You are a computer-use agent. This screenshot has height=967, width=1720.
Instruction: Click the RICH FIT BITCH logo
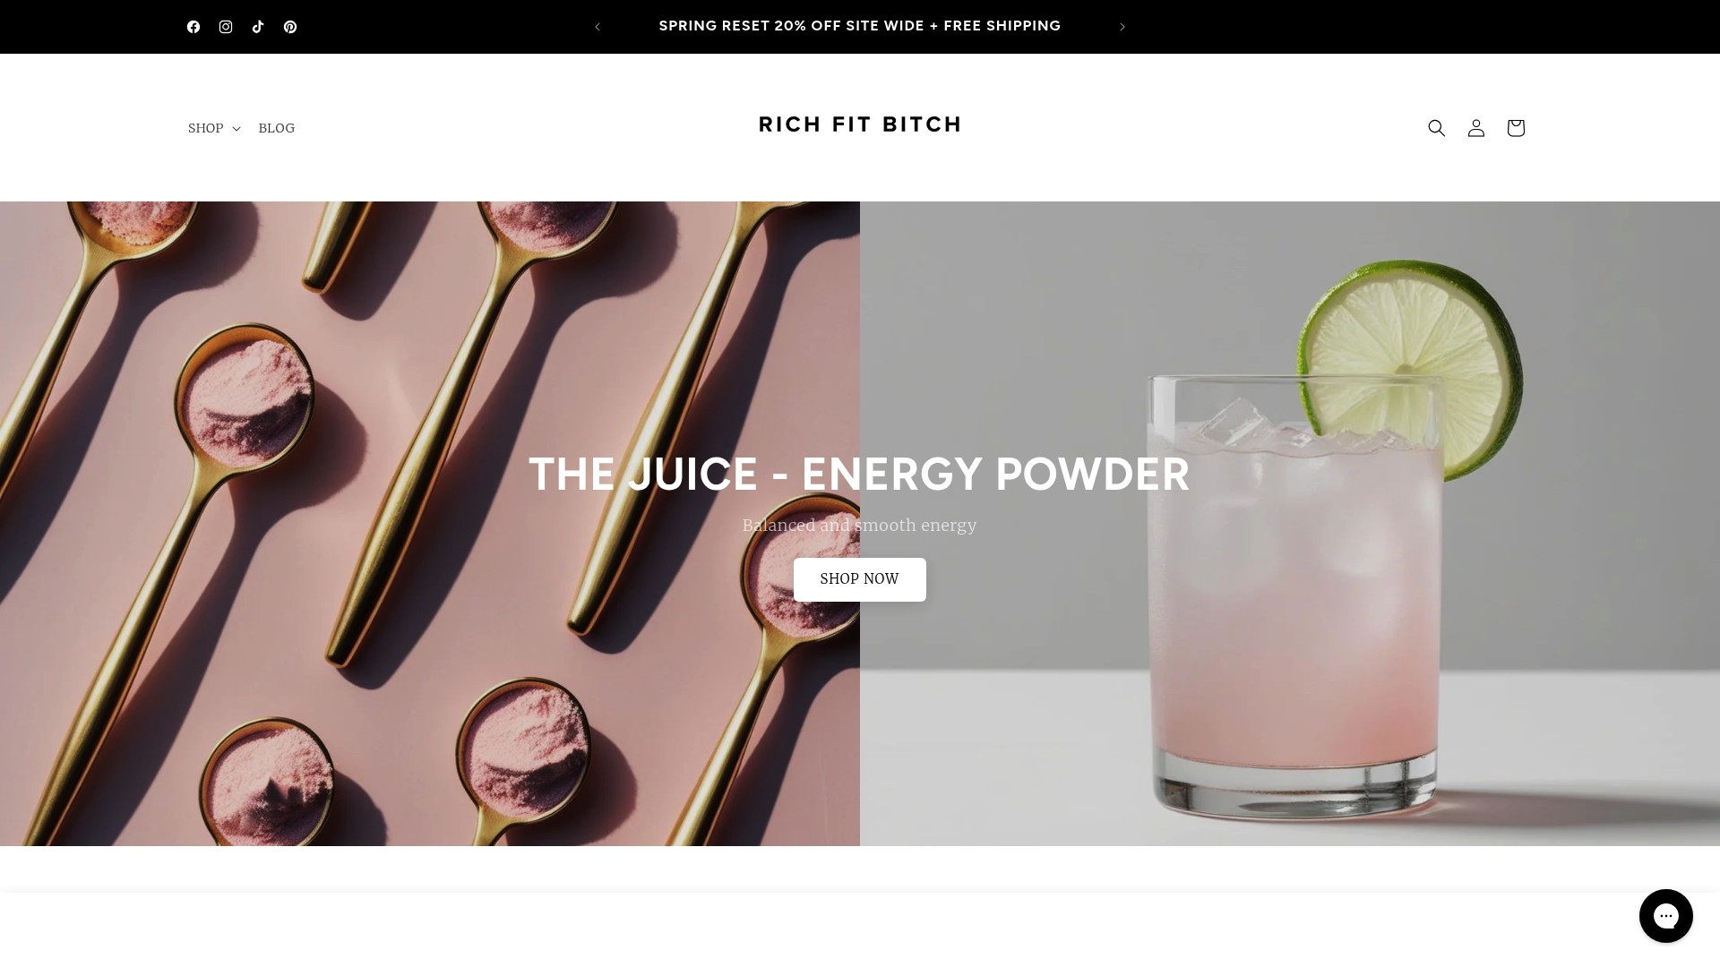click(x=860, y=124)
